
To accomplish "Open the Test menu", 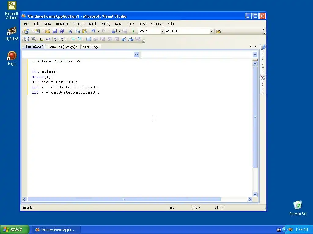I will coord(142,24).
